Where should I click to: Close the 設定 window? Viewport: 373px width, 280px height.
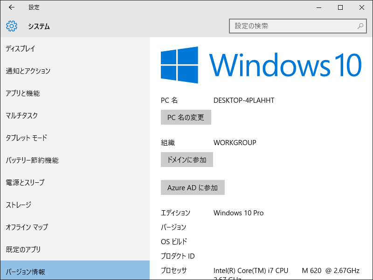[362, 7]
